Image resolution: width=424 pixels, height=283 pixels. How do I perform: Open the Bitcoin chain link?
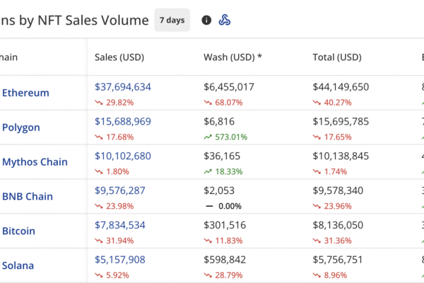[x=19, y=231]
